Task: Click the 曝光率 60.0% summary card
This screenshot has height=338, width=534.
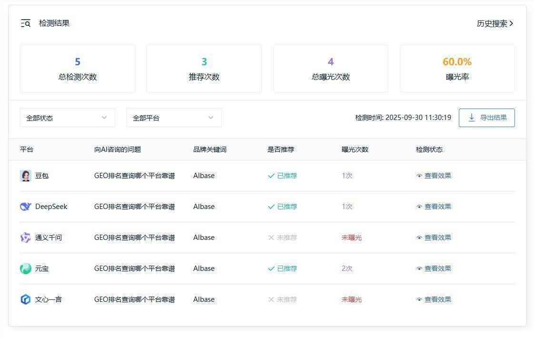Action: coord(457,69)
